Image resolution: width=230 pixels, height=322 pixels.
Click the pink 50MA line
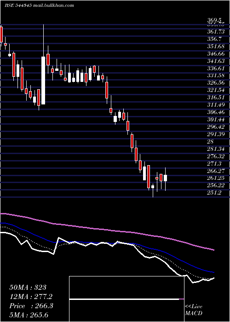point(107,230)
